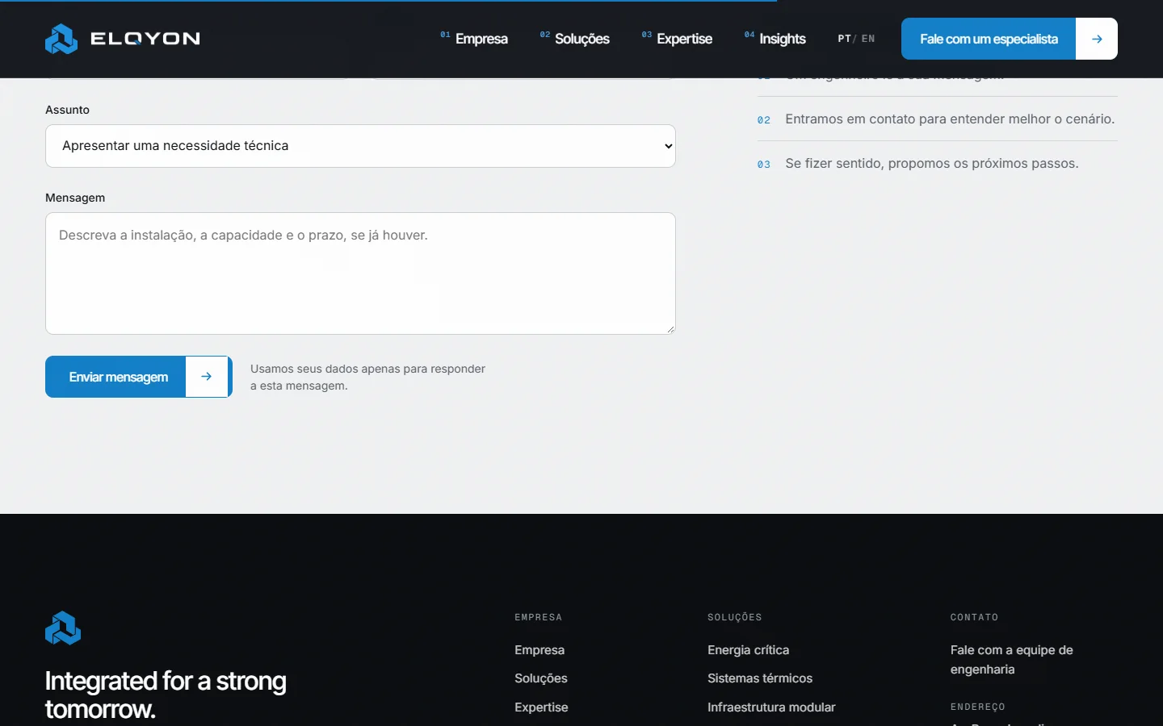
Task: Open the Infraestrutura modular footer link
Action: pyautogui.click(x=771, y=707)
